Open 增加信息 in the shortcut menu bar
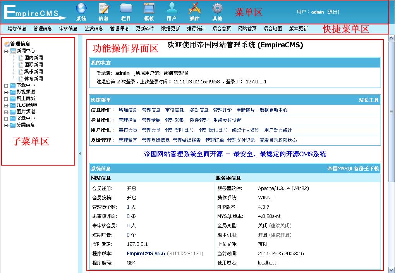 point(17,29)
